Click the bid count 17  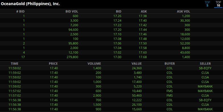pyautogui.click(x=23, y=57)
